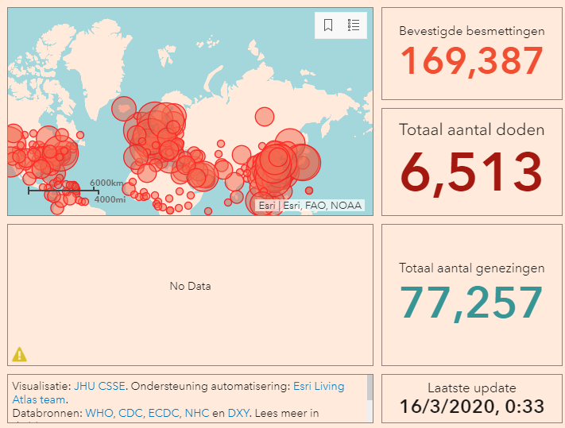The image size is (565, 428).
Task: Click the lone bubble over central Russia
Action: [265, 118]
